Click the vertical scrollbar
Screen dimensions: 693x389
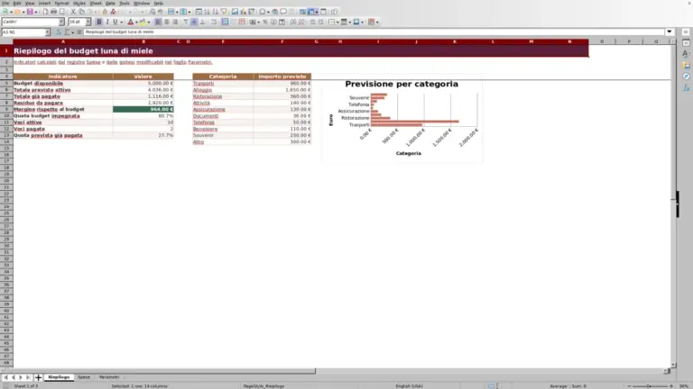(673, 204)
